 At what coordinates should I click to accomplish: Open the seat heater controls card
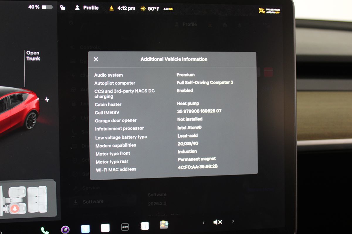pos(28,199)
